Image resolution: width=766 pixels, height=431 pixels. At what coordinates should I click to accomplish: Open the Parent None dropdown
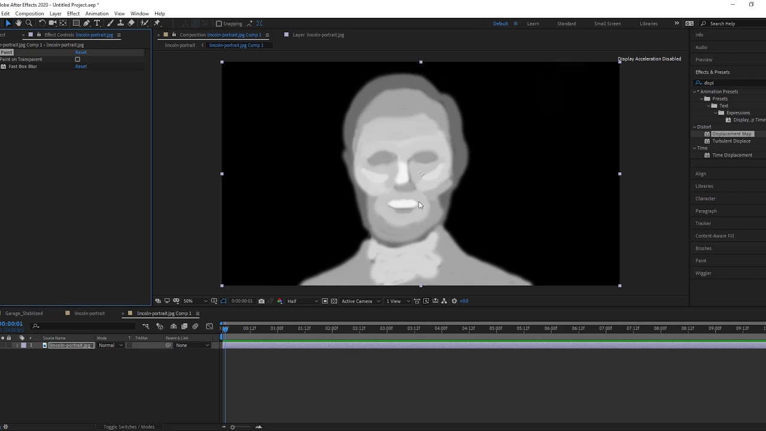point(192,345)
